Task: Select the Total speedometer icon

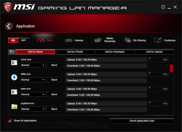Action: point(40,40)
